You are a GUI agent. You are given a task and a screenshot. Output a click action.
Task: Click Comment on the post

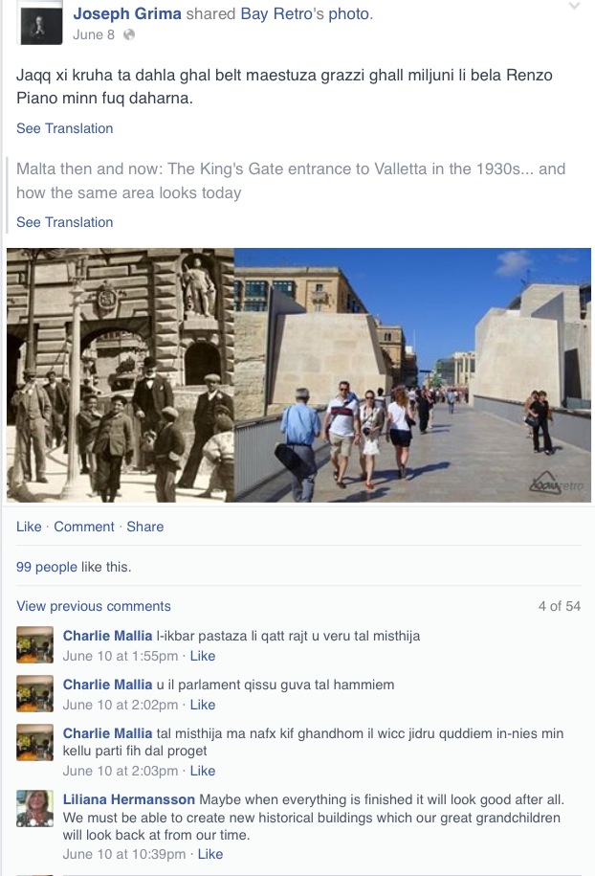[84, 527]
